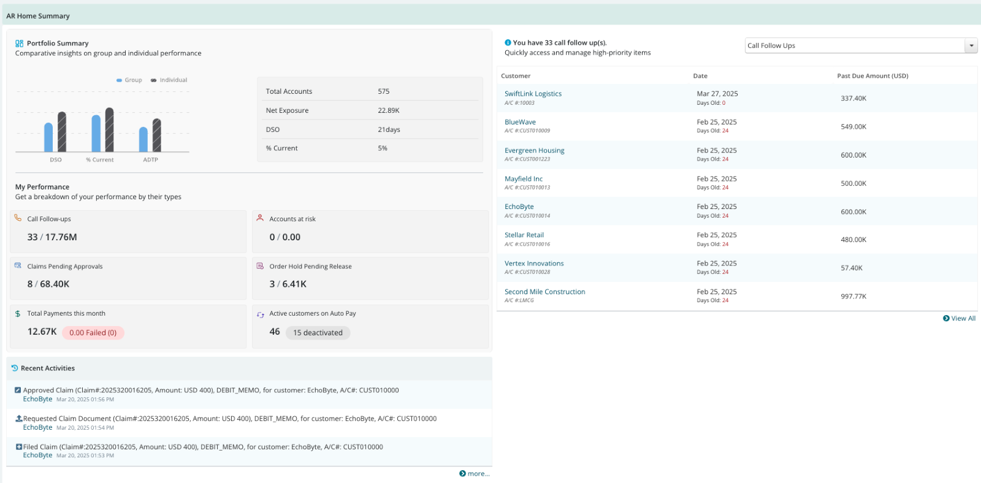The image size is (981, 483).
Task: Click the DSO group blue bar
Action: point(48,137)
